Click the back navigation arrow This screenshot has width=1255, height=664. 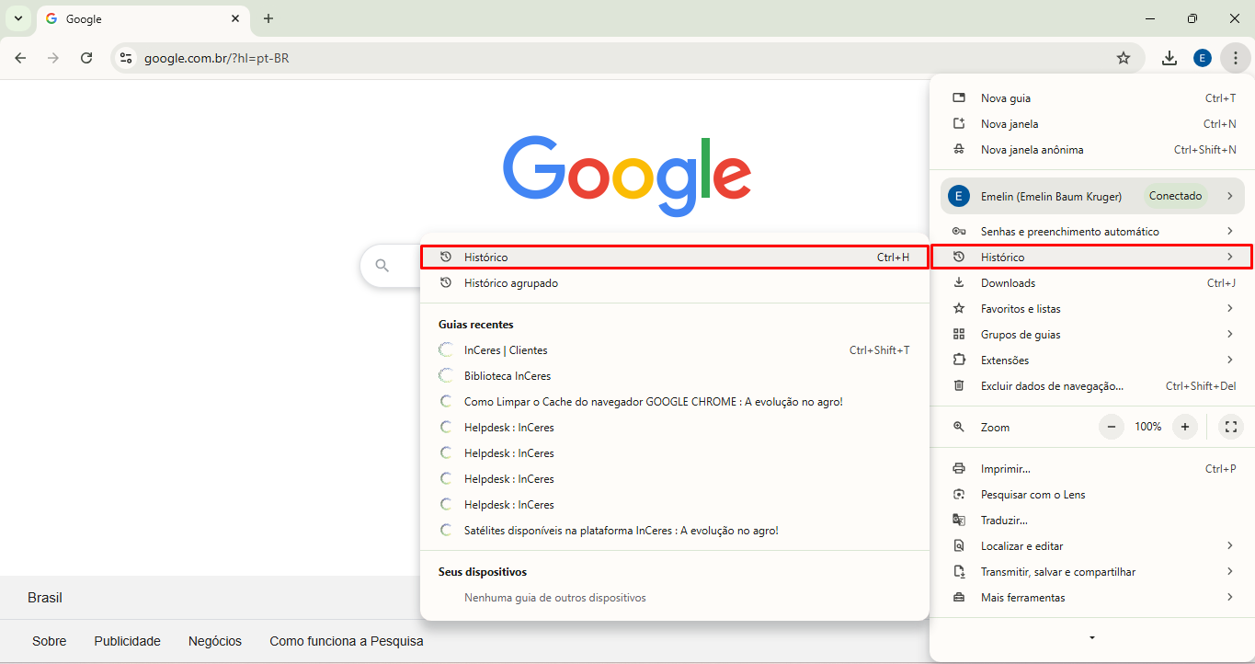coord(20,58)
